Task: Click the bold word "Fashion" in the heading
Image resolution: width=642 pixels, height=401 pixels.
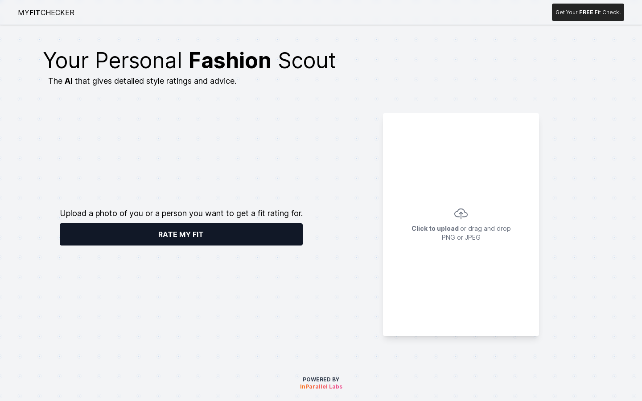Action: [230, 61]
